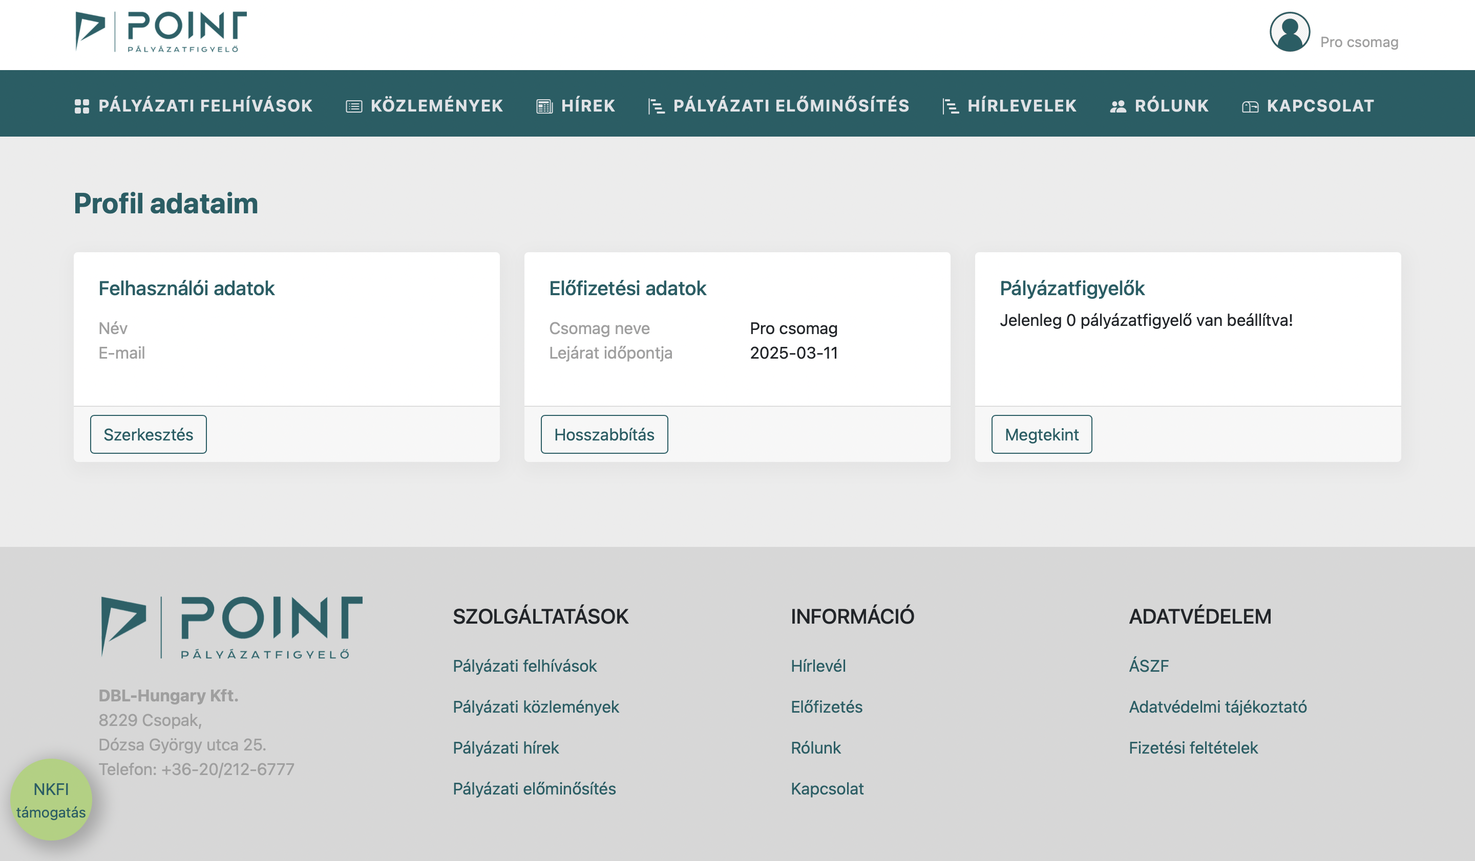Click the icon beside Hírlevelek menu
The width and height of the screenshot is (1475, 861).
tap(950, 106)
